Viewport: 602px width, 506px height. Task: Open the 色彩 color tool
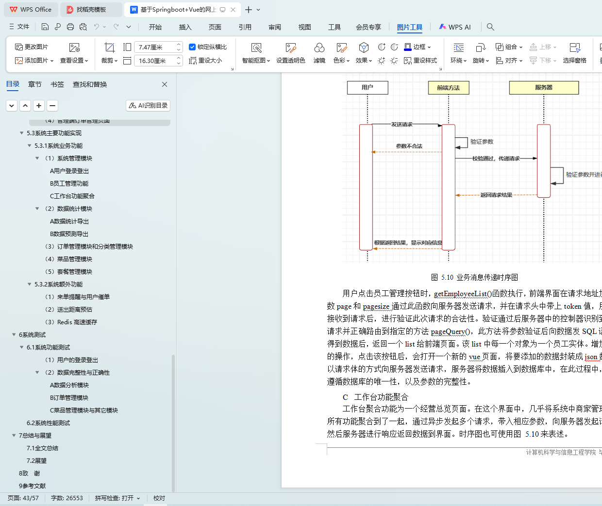(x=341, y=53)
